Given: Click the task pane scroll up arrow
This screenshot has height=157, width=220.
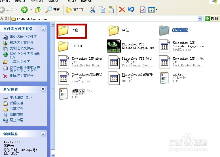Looking at the screenshot, I should click(53, 24).
